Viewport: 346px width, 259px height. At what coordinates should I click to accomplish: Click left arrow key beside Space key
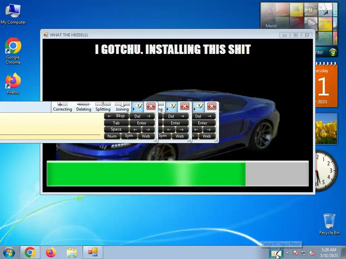coord(135,129)
